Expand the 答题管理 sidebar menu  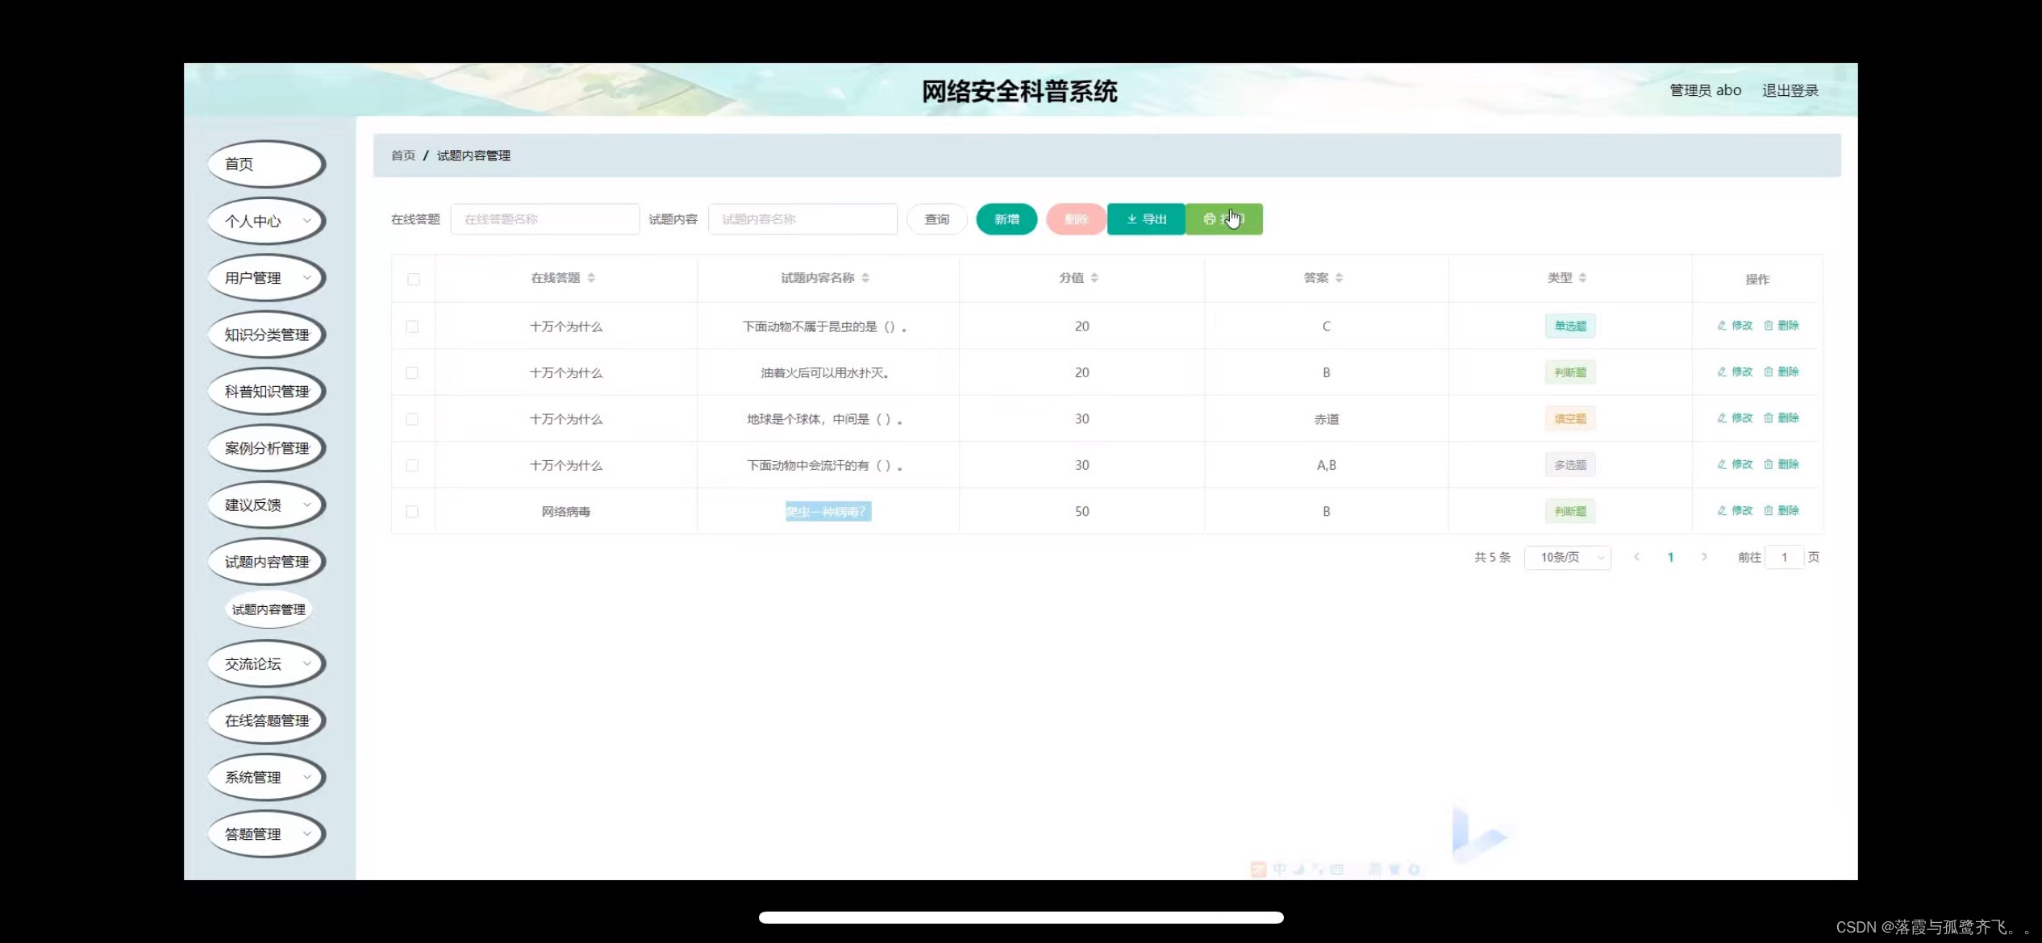[x=266, y=834]
